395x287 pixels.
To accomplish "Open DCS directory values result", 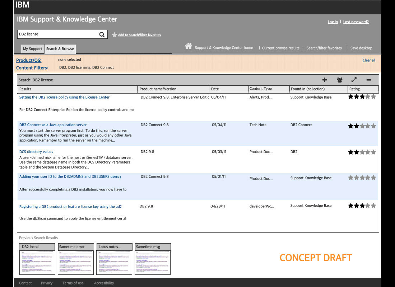I will click(x=36, y=152).
